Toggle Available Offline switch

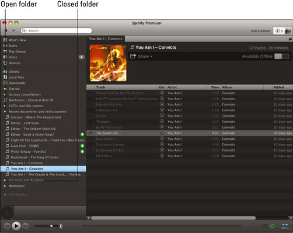pyautogui.click(x=282, y=57)
